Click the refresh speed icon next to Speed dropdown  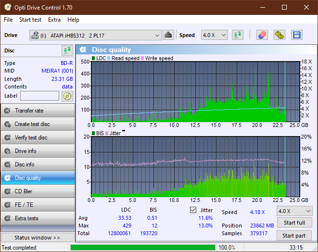(x=238, y=35)
